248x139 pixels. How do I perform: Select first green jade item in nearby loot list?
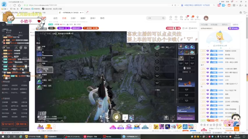pos(45,81)
